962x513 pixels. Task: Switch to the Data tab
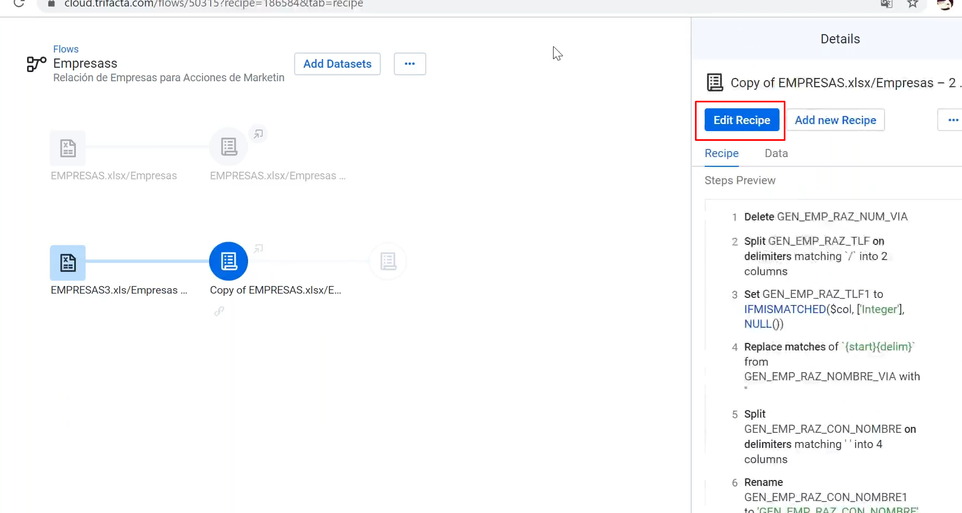click(776, 153)
